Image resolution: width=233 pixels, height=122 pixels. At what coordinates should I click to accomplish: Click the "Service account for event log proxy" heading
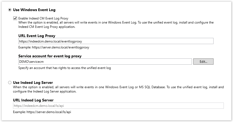(50, 56)
